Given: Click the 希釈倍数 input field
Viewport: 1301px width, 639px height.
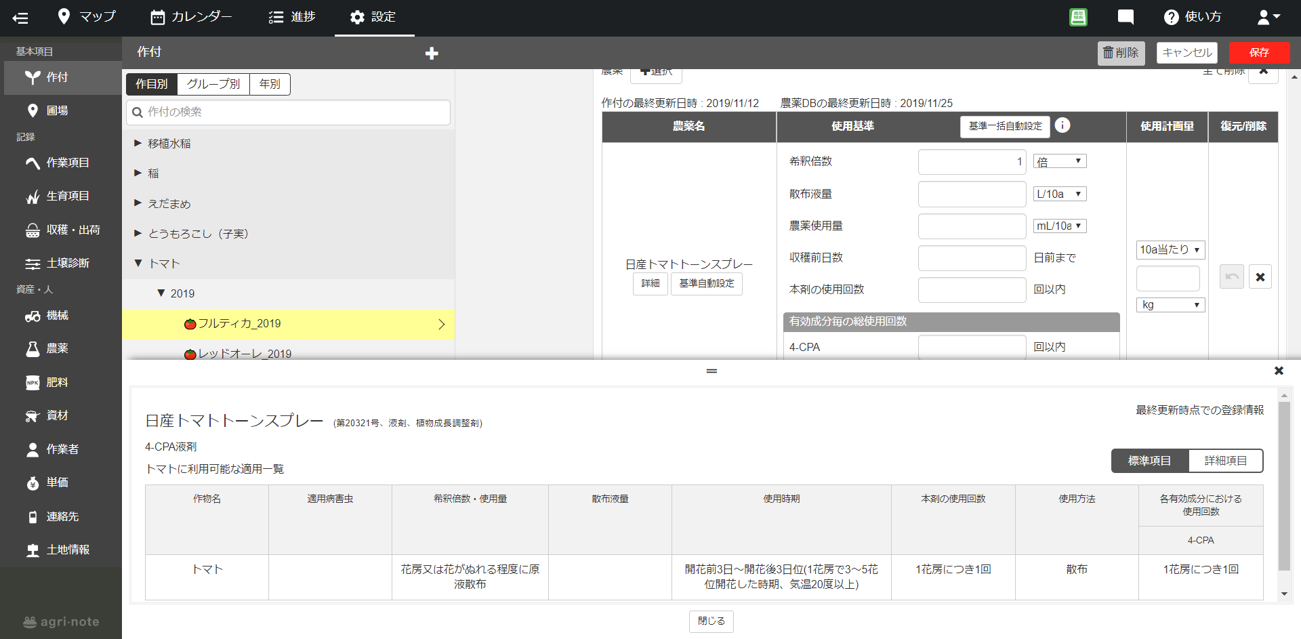Looking at the screenshot, I should (972, 162).
